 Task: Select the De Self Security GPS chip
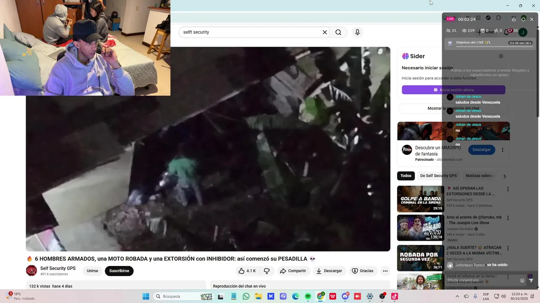point(438,176)
